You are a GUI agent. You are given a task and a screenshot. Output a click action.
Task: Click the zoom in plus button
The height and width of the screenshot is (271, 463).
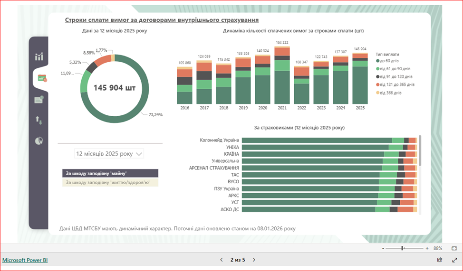(427, 248)
